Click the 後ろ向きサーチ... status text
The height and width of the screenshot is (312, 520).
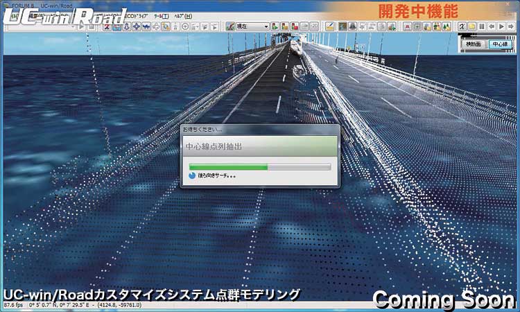click(x=216, y=175)
